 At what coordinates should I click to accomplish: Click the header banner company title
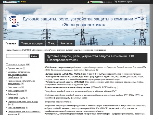tap(83, 22)
